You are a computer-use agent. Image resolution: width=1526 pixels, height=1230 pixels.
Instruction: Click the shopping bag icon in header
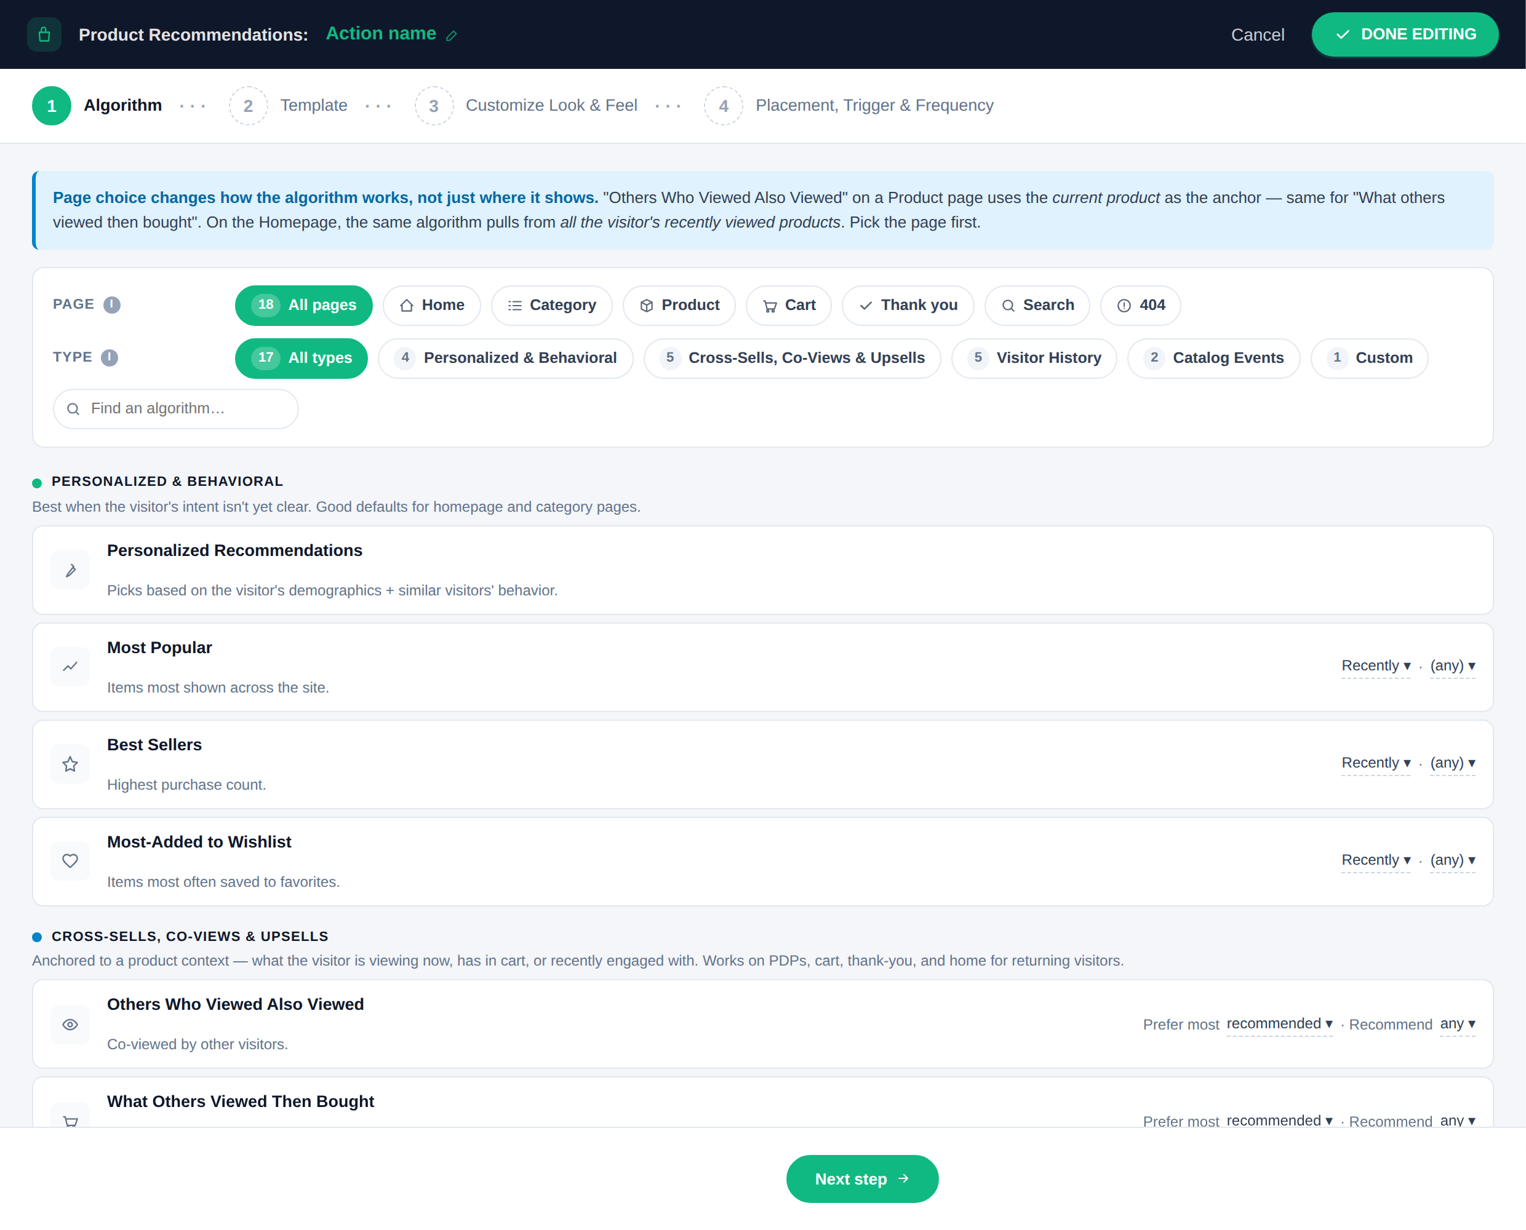[x=44, y=34]
